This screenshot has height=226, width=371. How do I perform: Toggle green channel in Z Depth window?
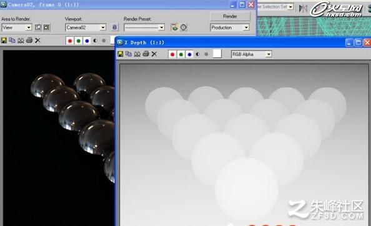tap(181, 54)
